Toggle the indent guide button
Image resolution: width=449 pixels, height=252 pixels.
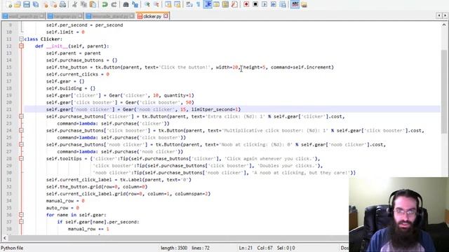click(x=208, y=4)
